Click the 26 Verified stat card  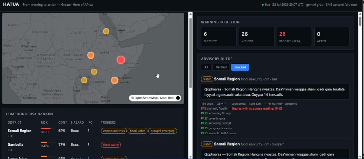pos(256,37)
